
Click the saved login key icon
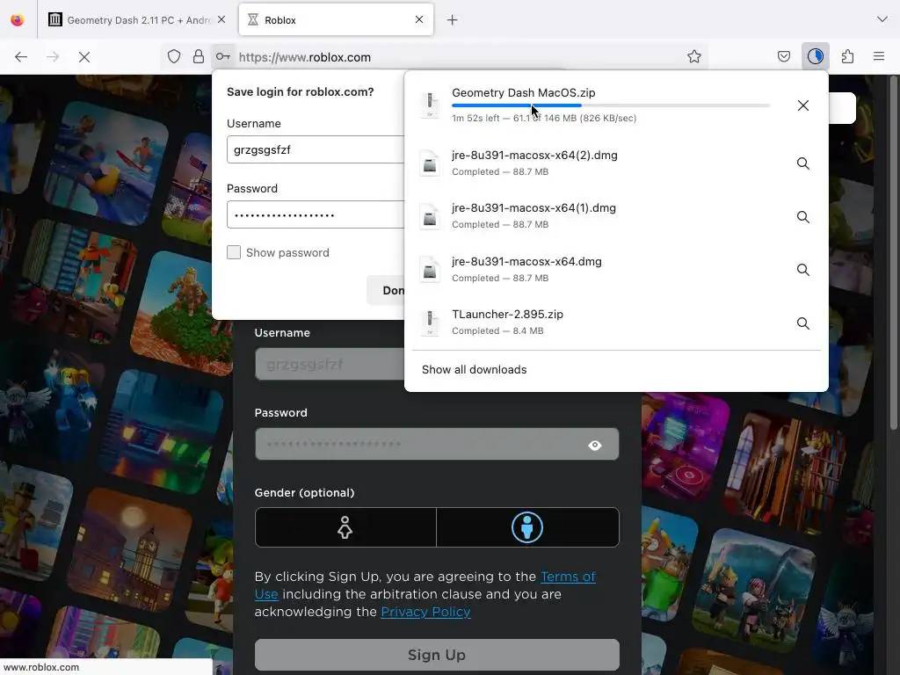pyautogui.click(x=223, y=56)
